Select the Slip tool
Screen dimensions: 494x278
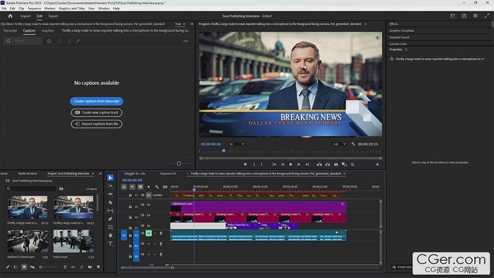[x=110, y=211]
